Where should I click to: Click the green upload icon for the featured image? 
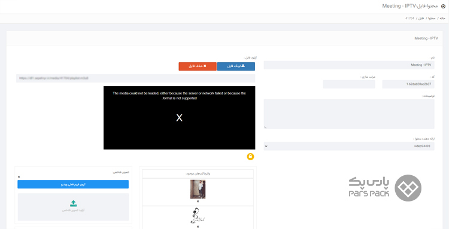73,203
